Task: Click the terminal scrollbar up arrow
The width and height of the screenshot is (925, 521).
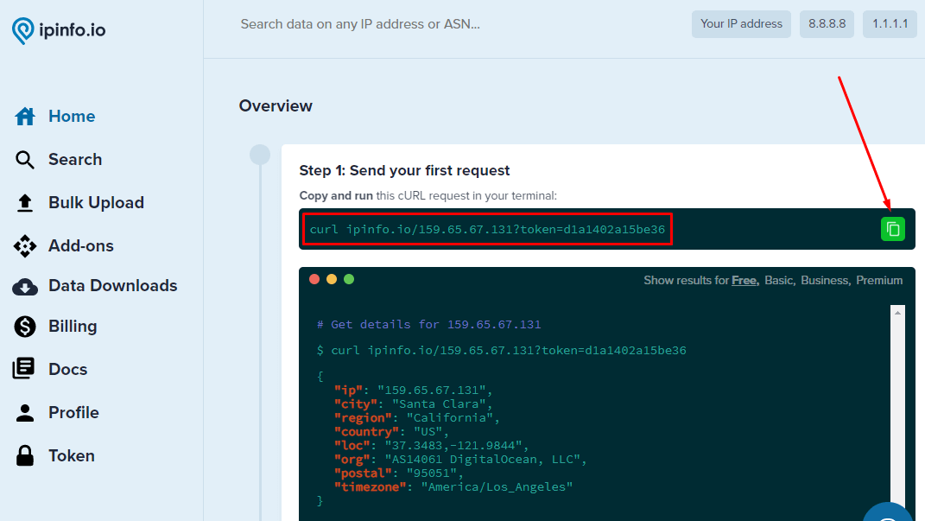Action: tap(897, 313)
